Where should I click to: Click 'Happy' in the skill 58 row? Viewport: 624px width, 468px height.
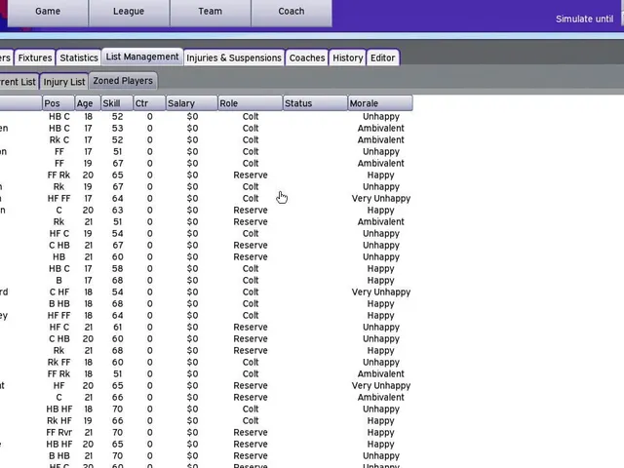pos(381,269)
